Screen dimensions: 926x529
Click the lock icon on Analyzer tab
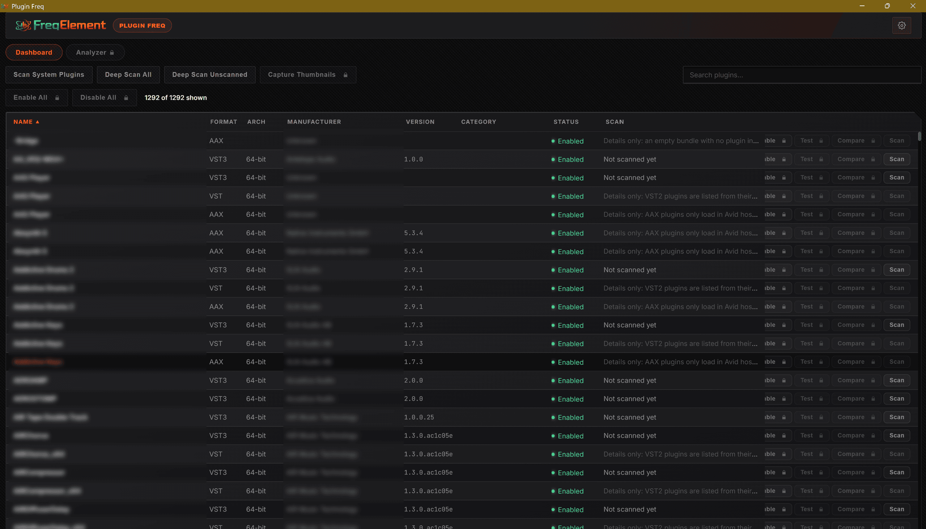112,53
